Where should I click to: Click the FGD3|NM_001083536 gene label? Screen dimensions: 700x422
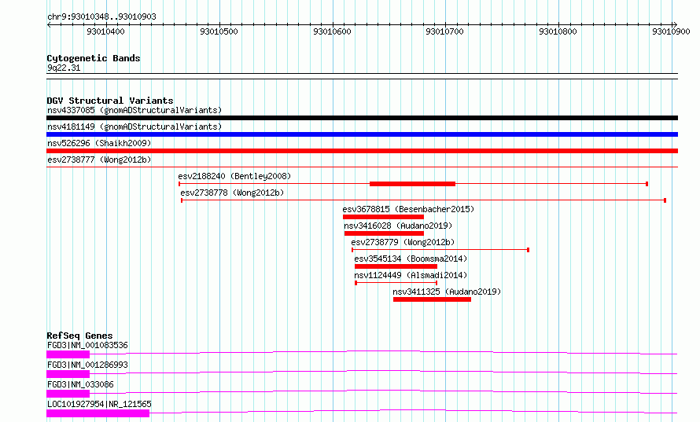pos(87,345)
